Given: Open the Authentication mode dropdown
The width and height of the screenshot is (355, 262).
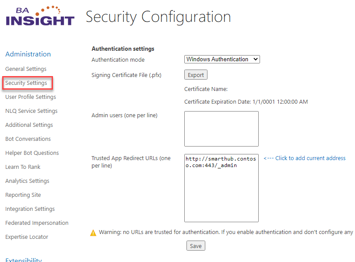Looking at the screenshot, I should click(x=222, y=59).
